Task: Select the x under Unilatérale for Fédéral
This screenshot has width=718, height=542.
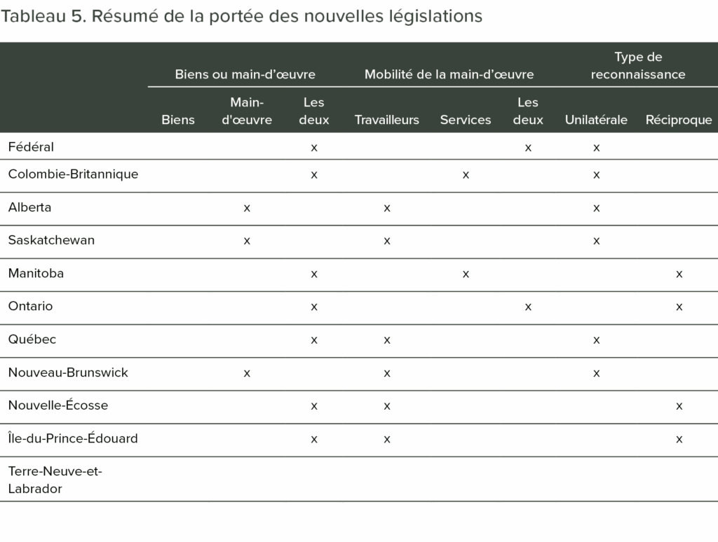Action: (x=596, y=148)
